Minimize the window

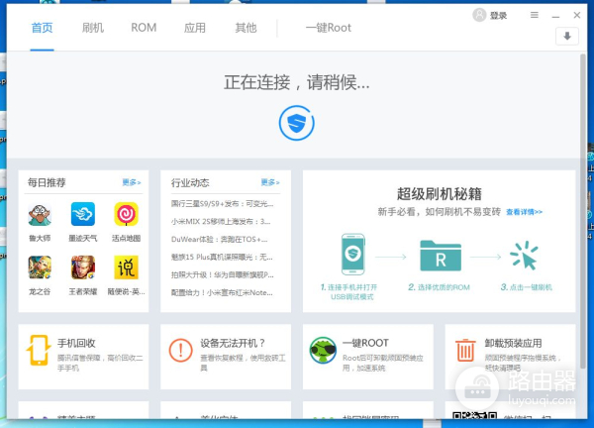555,16
